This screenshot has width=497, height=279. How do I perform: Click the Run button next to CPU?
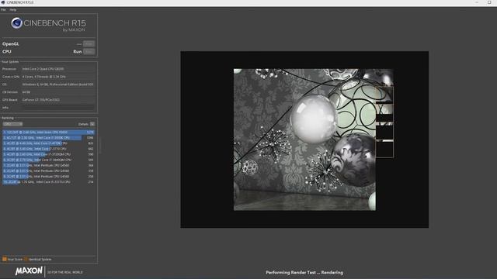[x=89, y=52]
